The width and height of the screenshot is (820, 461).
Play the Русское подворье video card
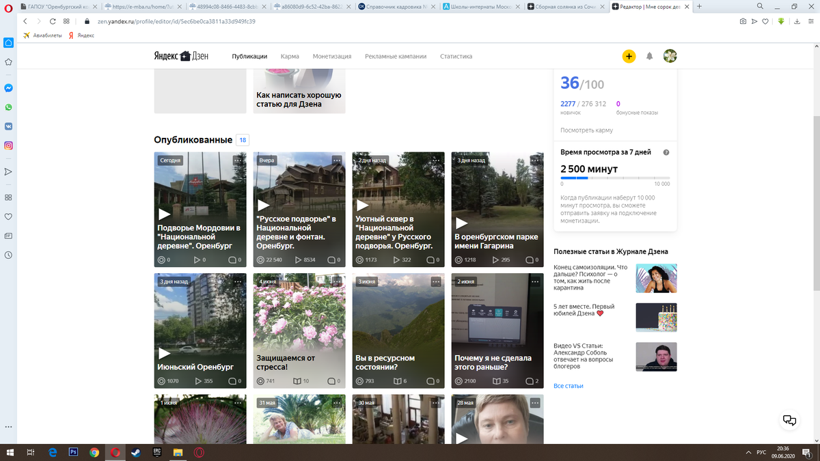click(x=263, y=205)
